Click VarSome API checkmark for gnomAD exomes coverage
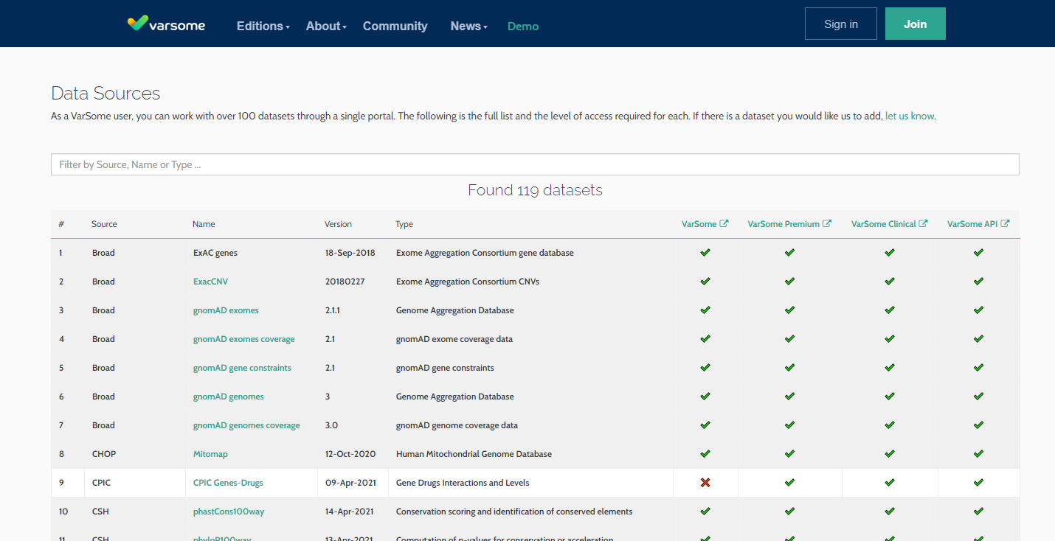The width and height of the screenshot is (1055, 541). click(x=978, y=339)
